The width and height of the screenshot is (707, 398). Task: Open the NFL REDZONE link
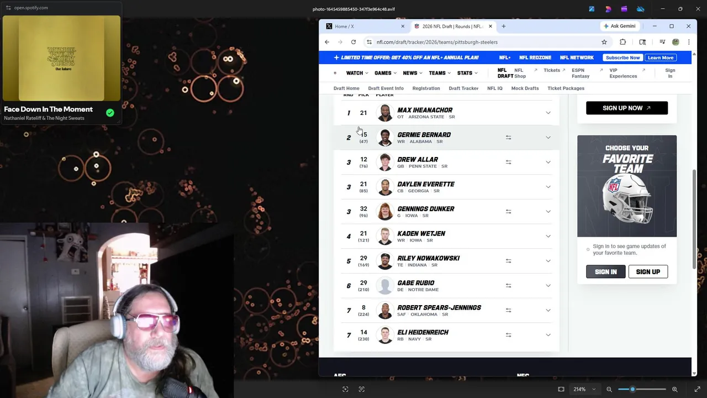point(535,57)
